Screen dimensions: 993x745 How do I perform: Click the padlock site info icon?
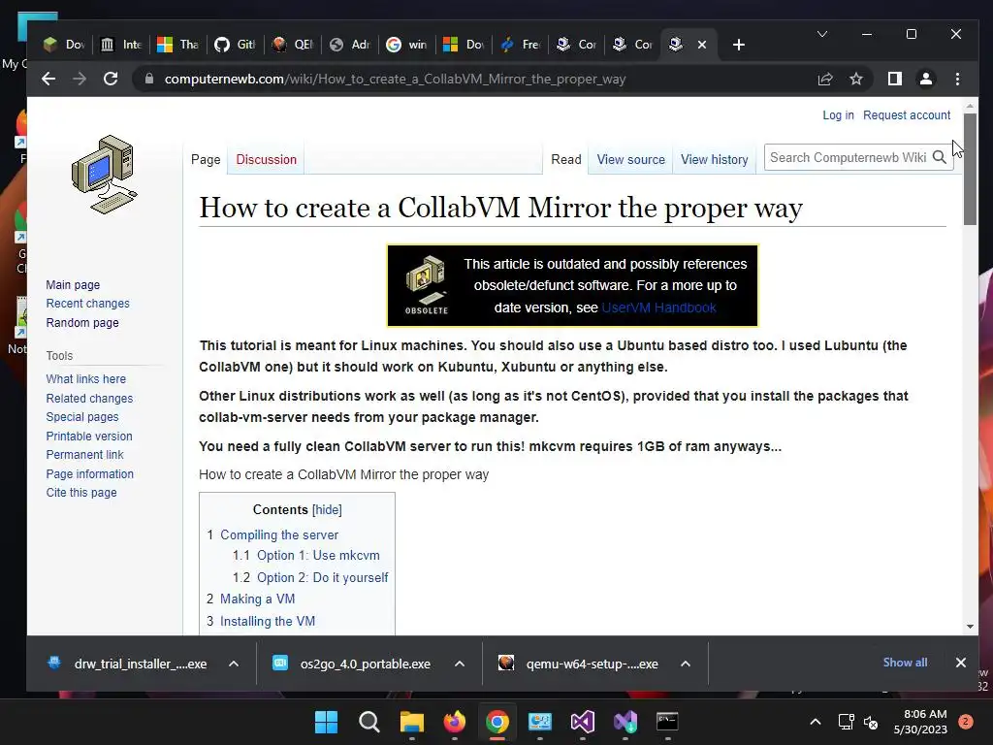click(148, 79)
